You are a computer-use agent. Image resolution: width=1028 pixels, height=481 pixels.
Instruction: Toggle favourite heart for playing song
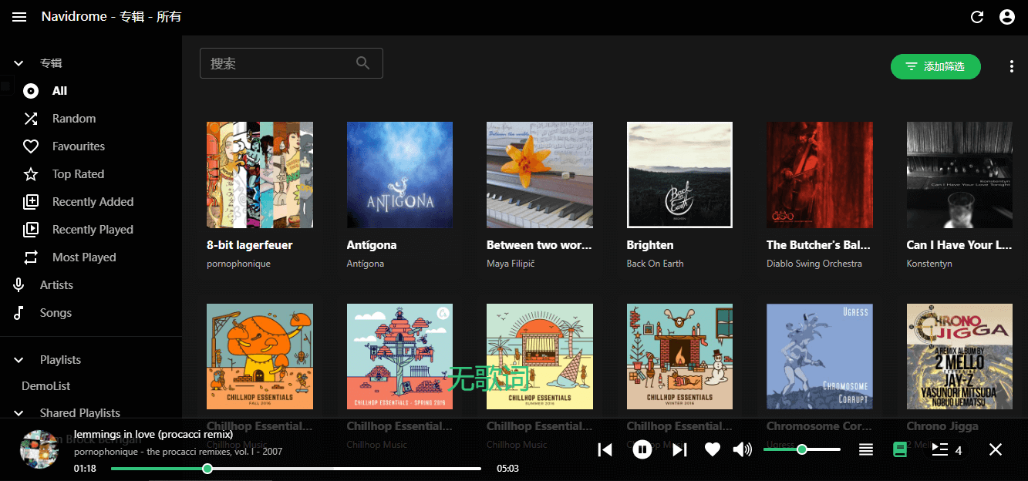click(713, 449)
